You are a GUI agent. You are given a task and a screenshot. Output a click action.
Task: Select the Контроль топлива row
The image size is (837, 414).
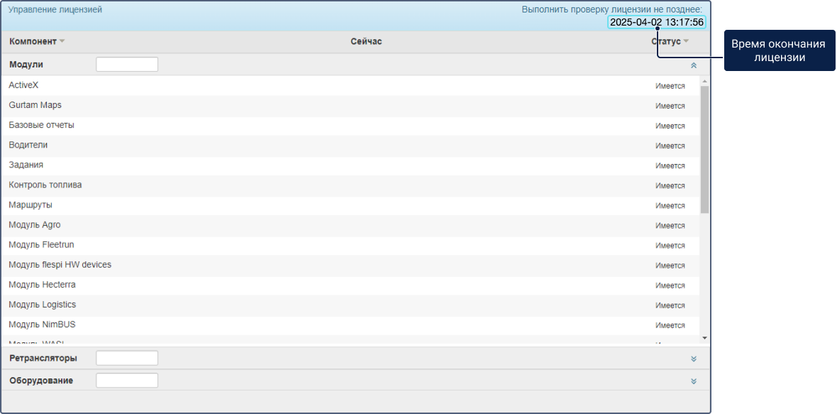[x=350, y=185]
